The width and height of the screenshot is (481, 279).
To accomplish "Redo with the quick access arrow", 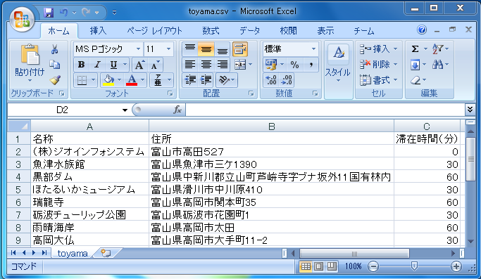I will point(86,13).
